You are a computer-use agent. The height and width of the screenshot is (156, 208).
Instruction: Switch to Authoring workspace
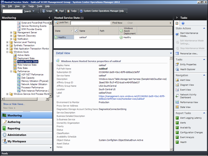[27, 122]
